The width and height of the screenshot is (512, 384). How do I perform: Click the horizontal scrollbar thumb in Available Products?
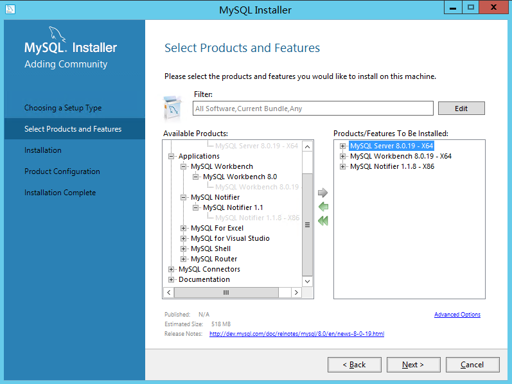226,293
